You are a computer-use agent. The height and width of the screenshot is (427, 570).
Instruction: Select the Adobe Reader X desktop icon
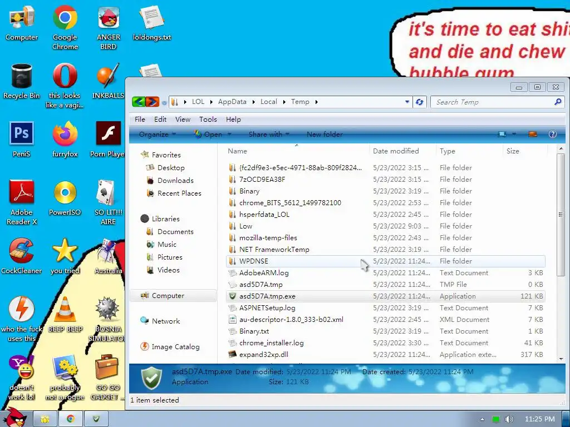[x=22, y=202]
